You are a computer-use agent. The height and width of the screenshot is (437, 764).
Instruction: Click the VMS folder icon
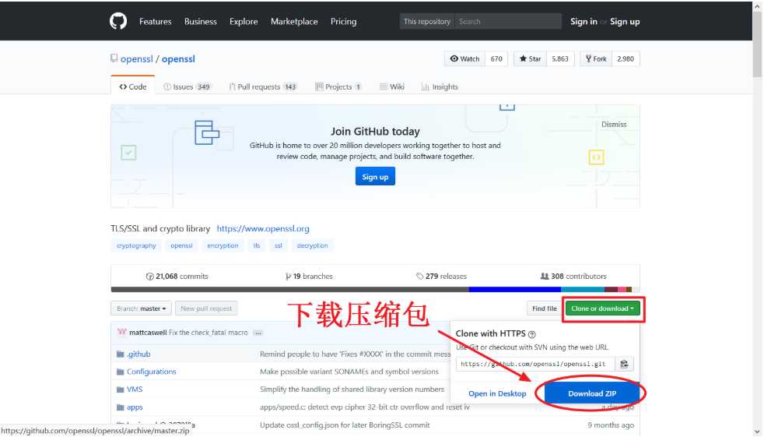[x=121, y=389]
